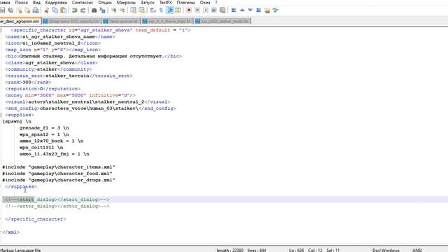Click the line with st_agr_stalker_sheva_name
The width and height of the screenshot is (448, 252).
(x=60, y=36)
